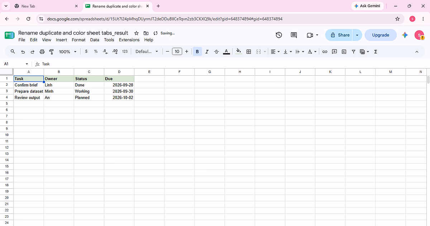Open the Format menu
Viewport: 430px width, 226px height.
(78, 40)
